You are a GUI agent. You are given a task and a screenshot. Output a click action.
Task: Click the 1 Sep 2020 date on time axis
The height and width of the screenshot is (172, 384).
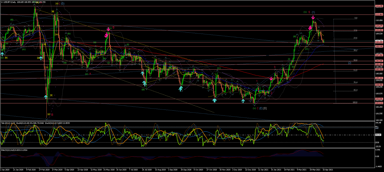(172, 170)
